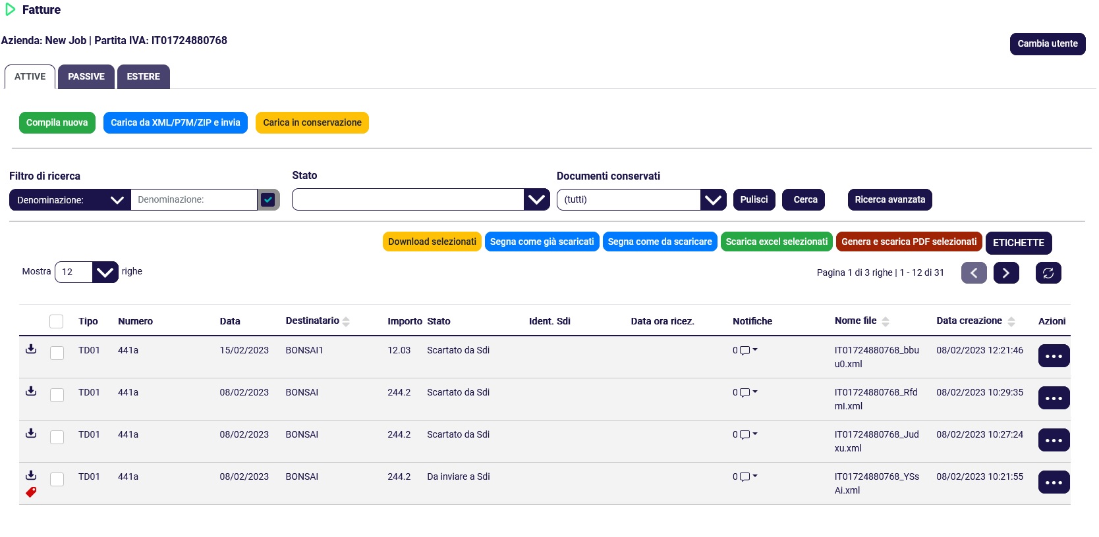Toggle select-all checkbox in table header

[x=57, y=321]
